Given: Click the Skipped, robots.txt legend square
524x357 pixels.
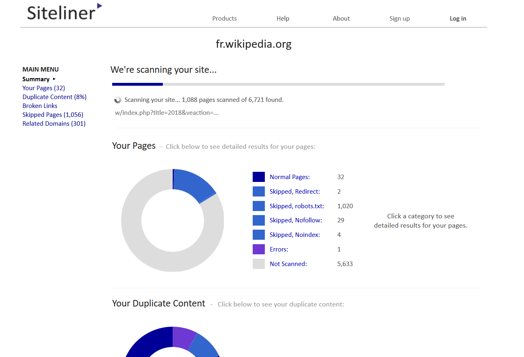Looking at the screenshot, I should coord(259,206).
